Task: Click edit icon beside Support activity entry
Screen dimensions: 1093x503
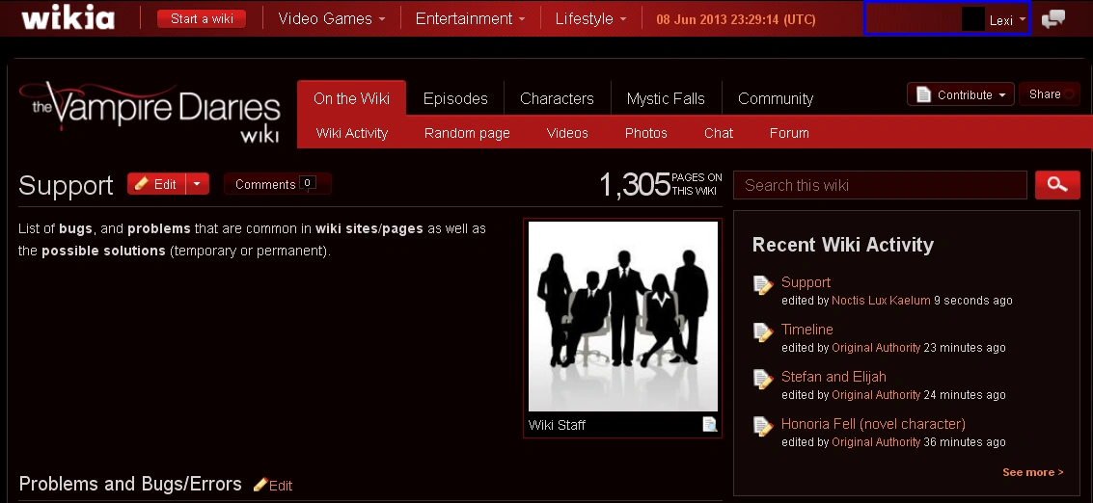Action: click(763, 285)
